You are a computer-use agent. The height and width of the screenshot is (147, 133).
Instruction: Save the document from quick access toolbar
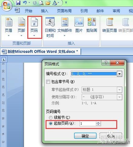click(x=18, y=3)
